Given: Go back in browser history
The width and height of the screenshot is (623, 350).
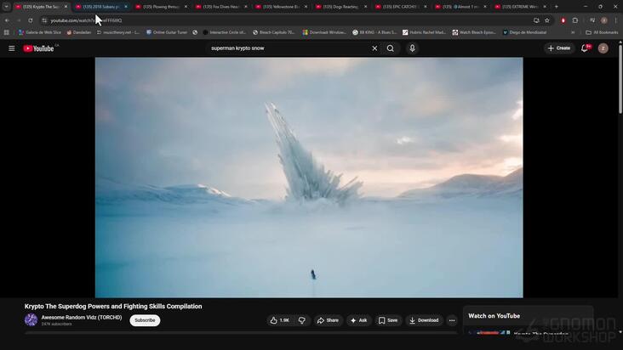Looking at the screenshot, I should 7,20.
